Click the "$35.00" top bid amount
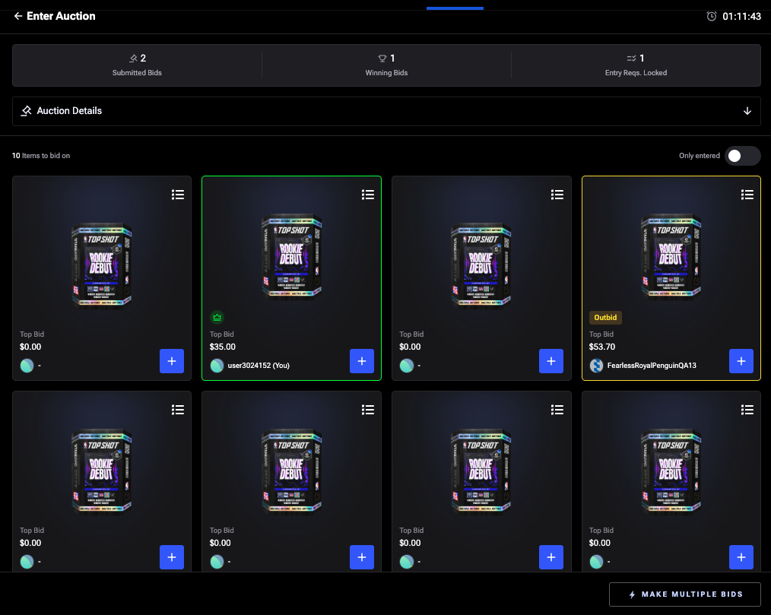 [222, 347]
